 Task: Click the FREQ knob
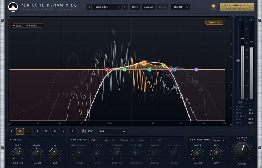coord(18,154)
